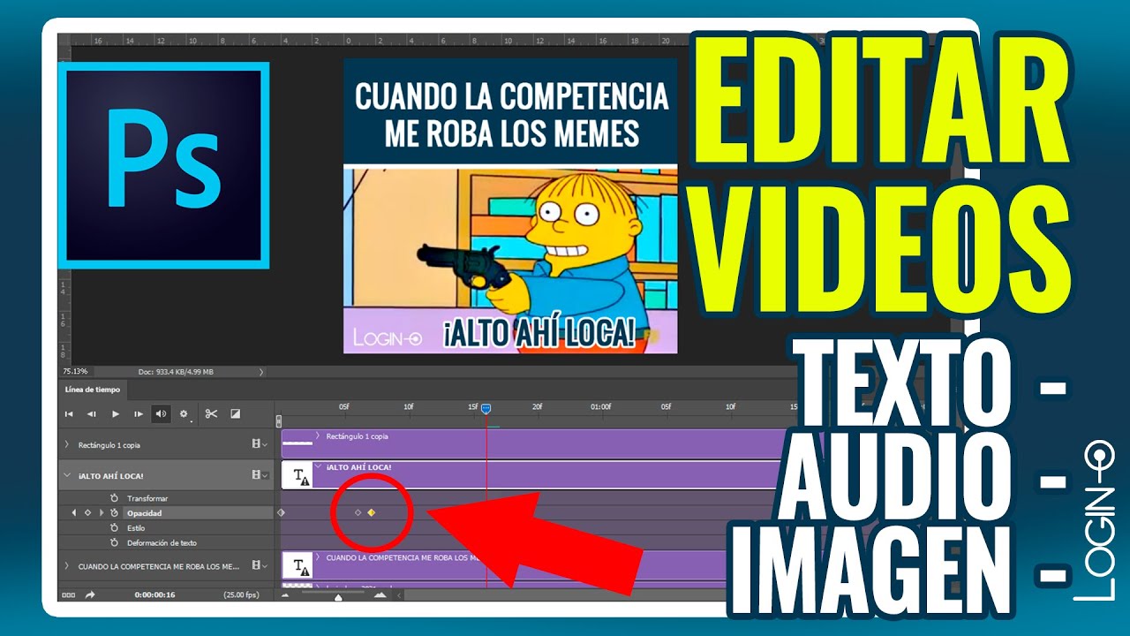The image size is (1130, 636).
Task: Choose transition icon next to scissors
Action: tap(236, 413)
